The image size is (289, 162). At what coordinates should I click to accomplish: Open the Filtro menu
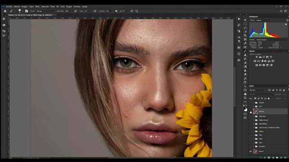click(53, 7)
